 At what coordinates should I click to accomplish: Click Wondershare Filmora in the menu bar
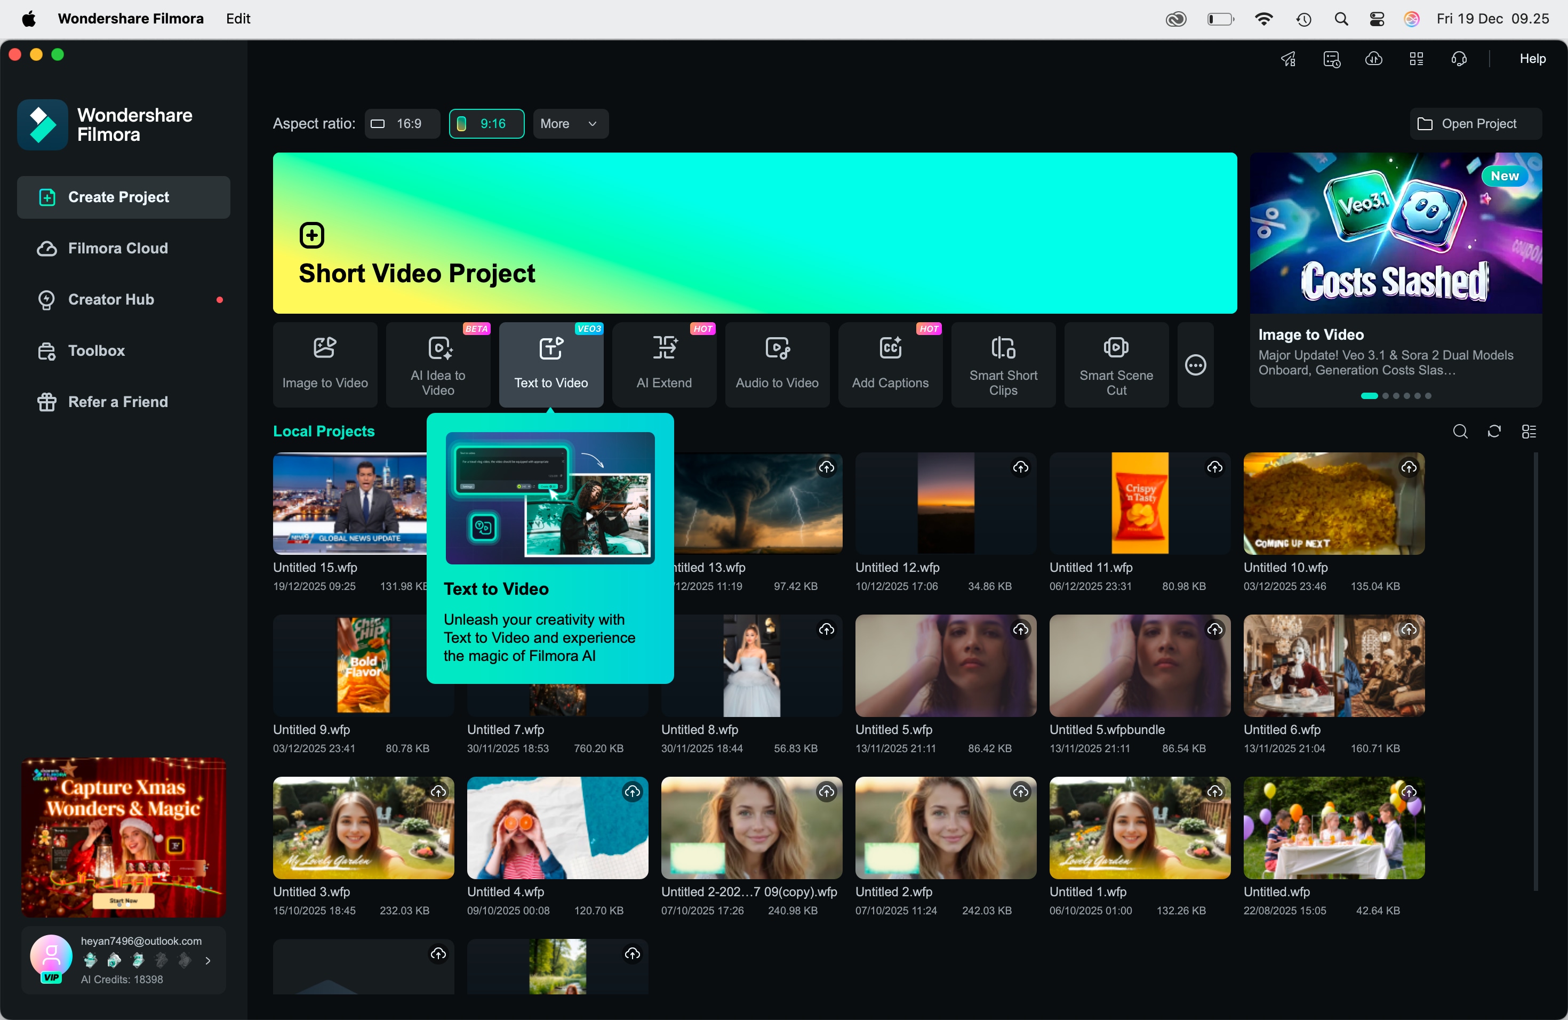(x=130, y=19)
